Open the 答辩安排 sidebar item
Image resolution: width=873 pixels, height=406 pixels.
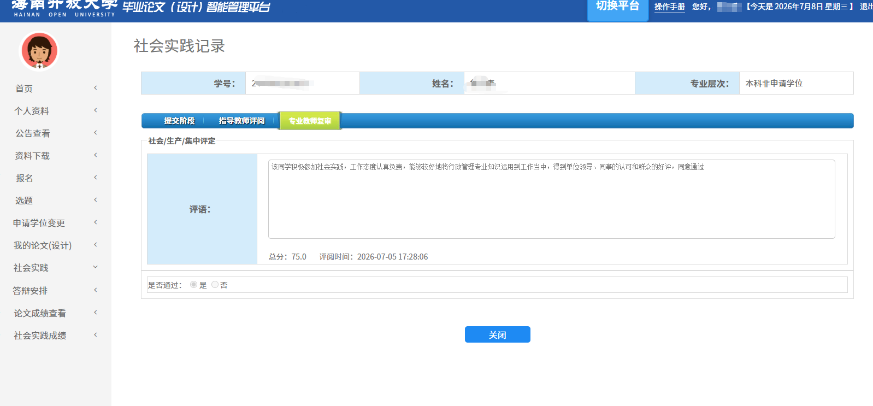point(30,291)
